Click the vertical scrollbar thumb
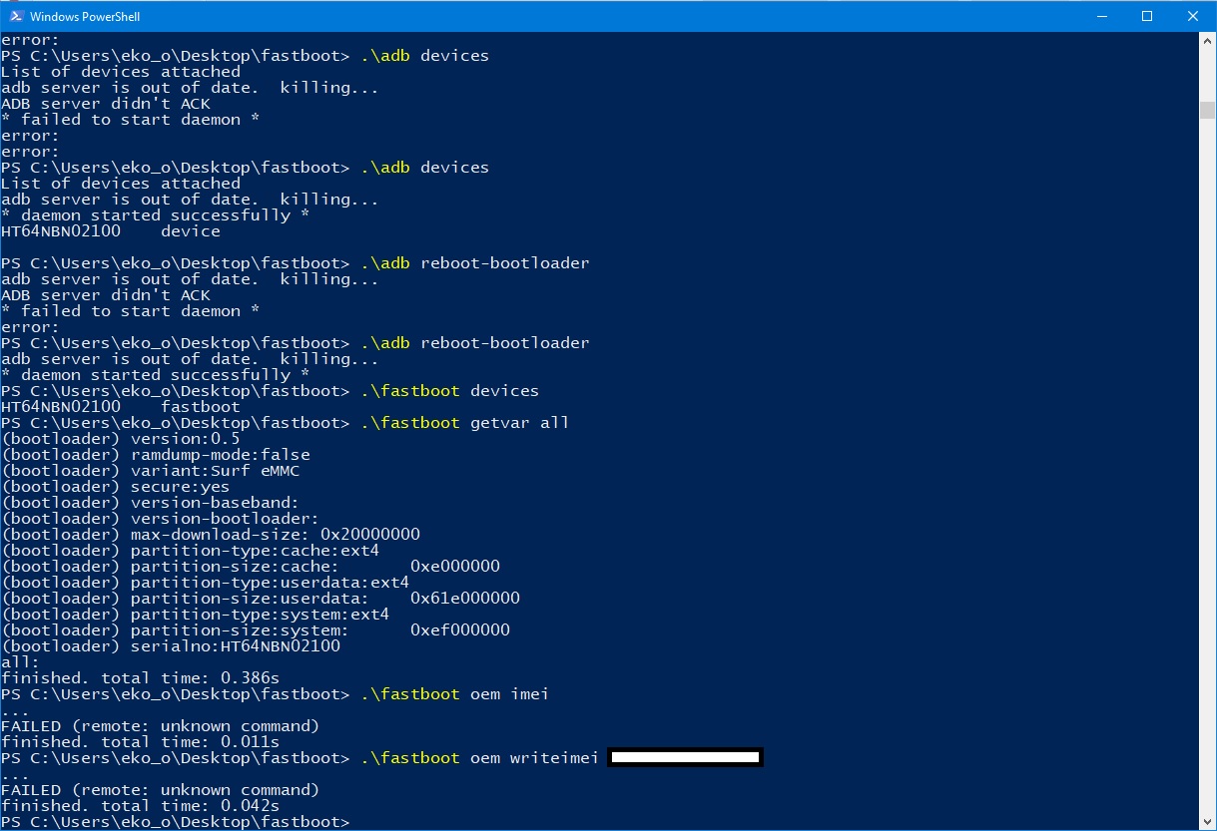 point(1207,110)
